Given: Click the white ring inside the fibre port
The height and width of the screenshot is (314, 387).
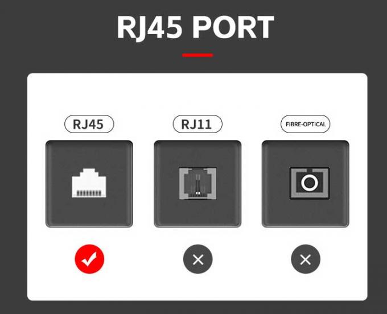Looking at the screenshot, I should point(310,183).
